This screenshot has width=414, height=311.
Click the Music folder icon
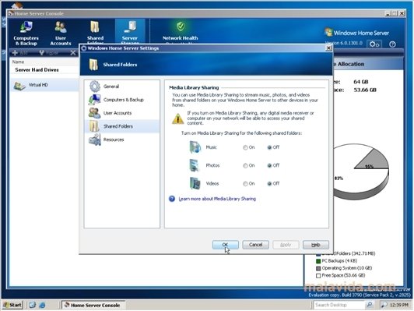point(195,147)
